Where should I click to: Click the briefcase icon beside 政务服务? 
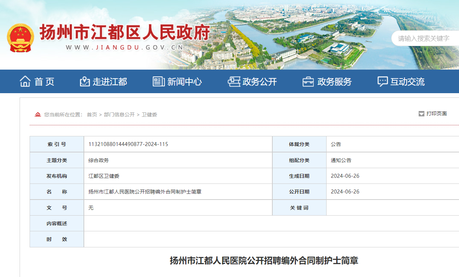(x=308, y=81)
